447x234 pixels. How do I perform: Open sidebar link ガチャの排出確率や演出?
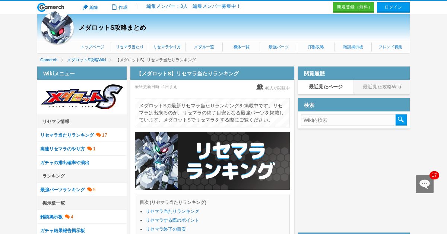click(65, 162)
